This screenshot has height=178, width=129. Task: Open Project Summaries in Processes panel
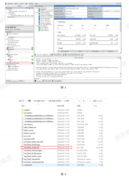13,34
